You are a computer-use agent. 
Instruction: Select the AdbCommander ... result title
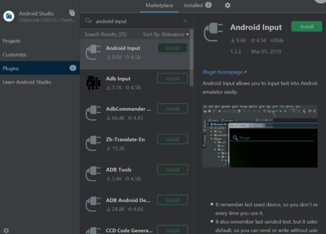[128, 109]
